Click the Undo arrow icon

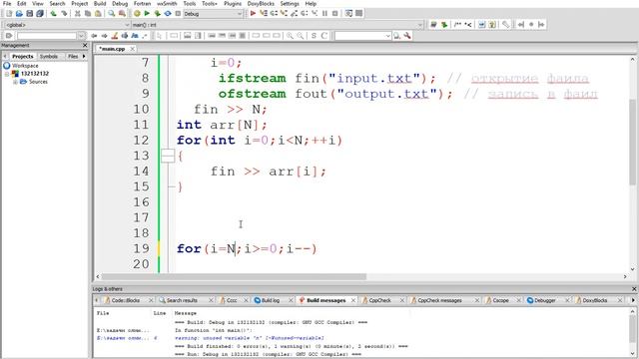click(53, 13)
